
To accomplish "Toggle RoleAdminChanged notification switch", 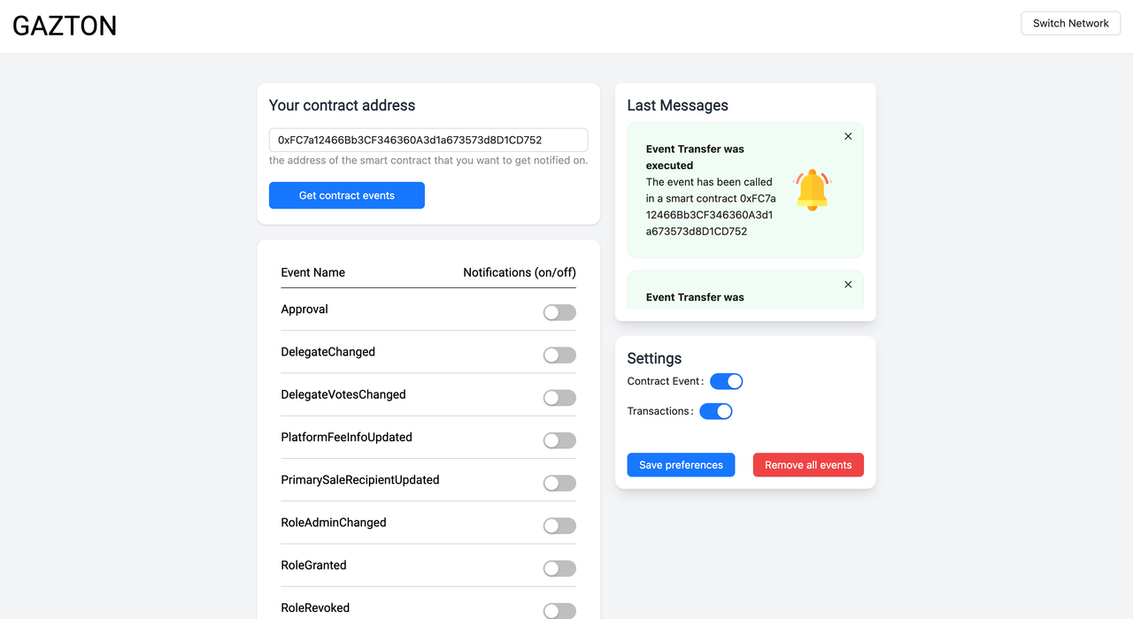I will (559, 526).
